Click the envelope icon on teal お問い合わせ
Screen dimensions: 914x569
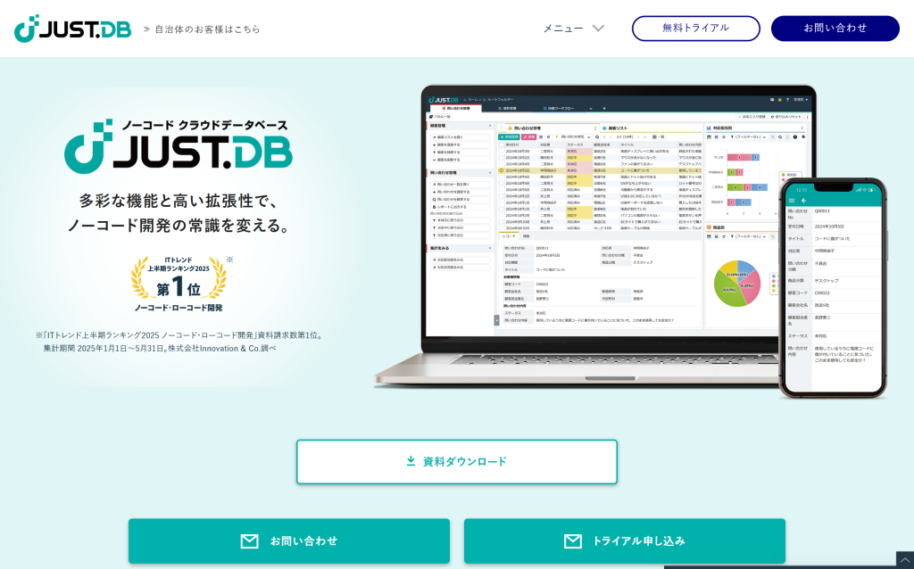pyautogui.click(x=249, y=540)
